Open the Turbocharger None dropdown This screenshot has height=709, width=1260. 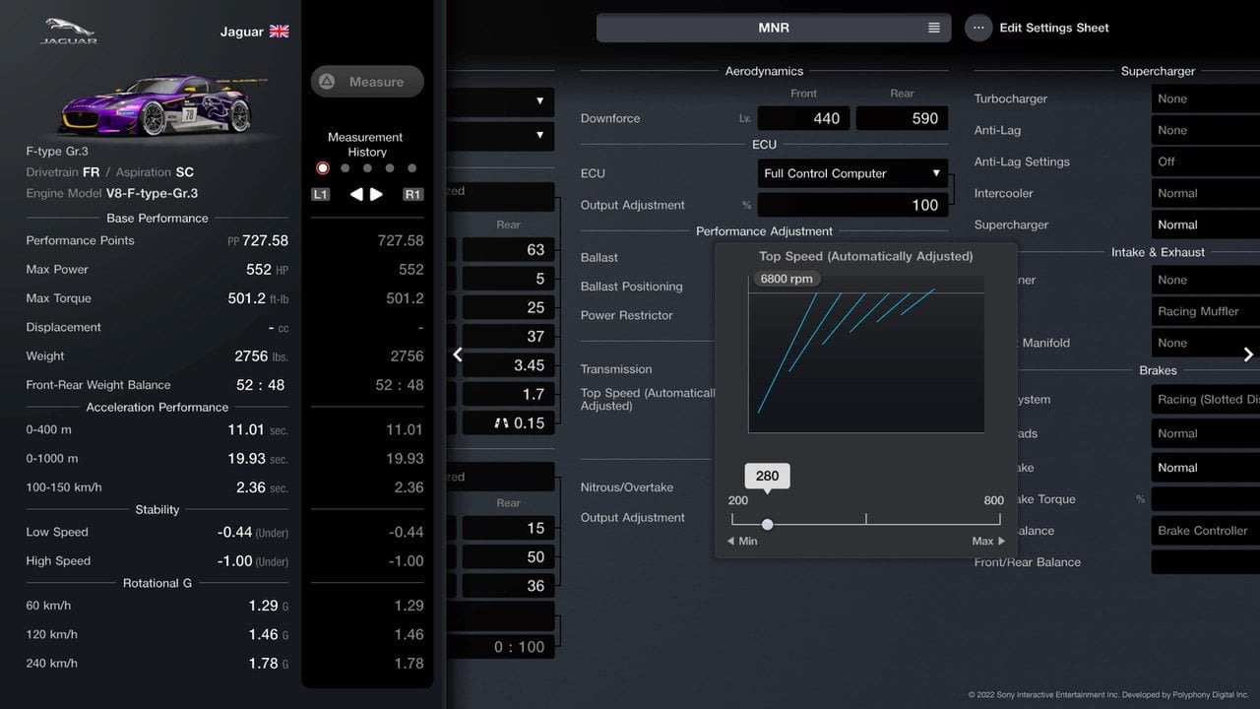pos(1206,98)
